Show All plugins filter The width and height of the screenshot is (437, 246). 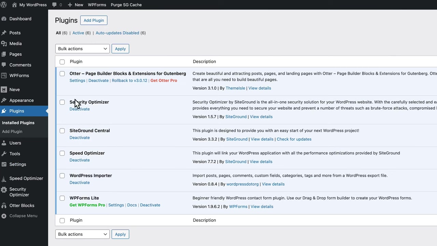(58, 33)
